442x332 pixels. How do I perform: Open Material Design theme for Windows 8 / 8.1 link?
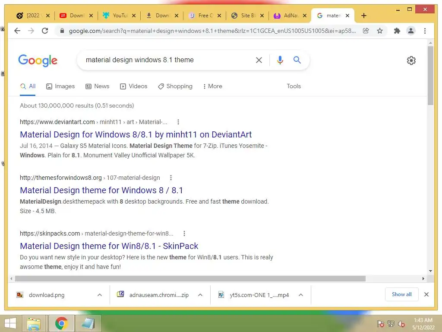click(x=101, y=190)
